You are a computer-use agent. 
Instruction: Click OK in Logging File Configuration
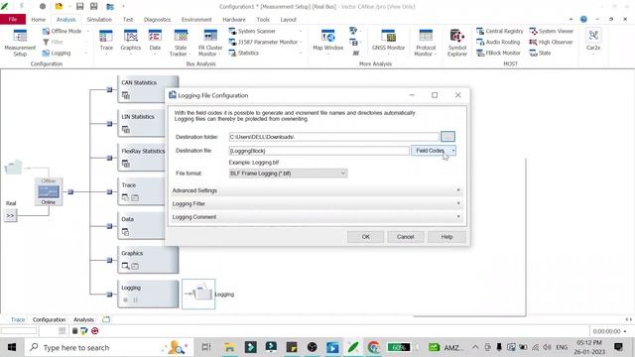pos(365,237)
